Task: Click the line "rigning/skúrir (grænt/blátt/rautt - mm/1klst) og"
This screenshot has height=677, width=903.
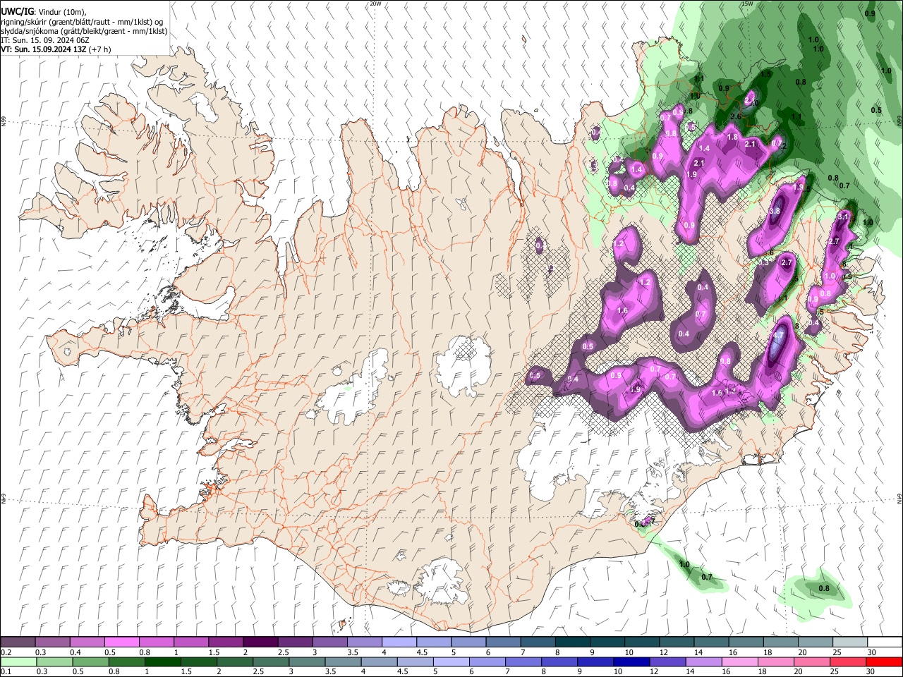Action: 81,21
